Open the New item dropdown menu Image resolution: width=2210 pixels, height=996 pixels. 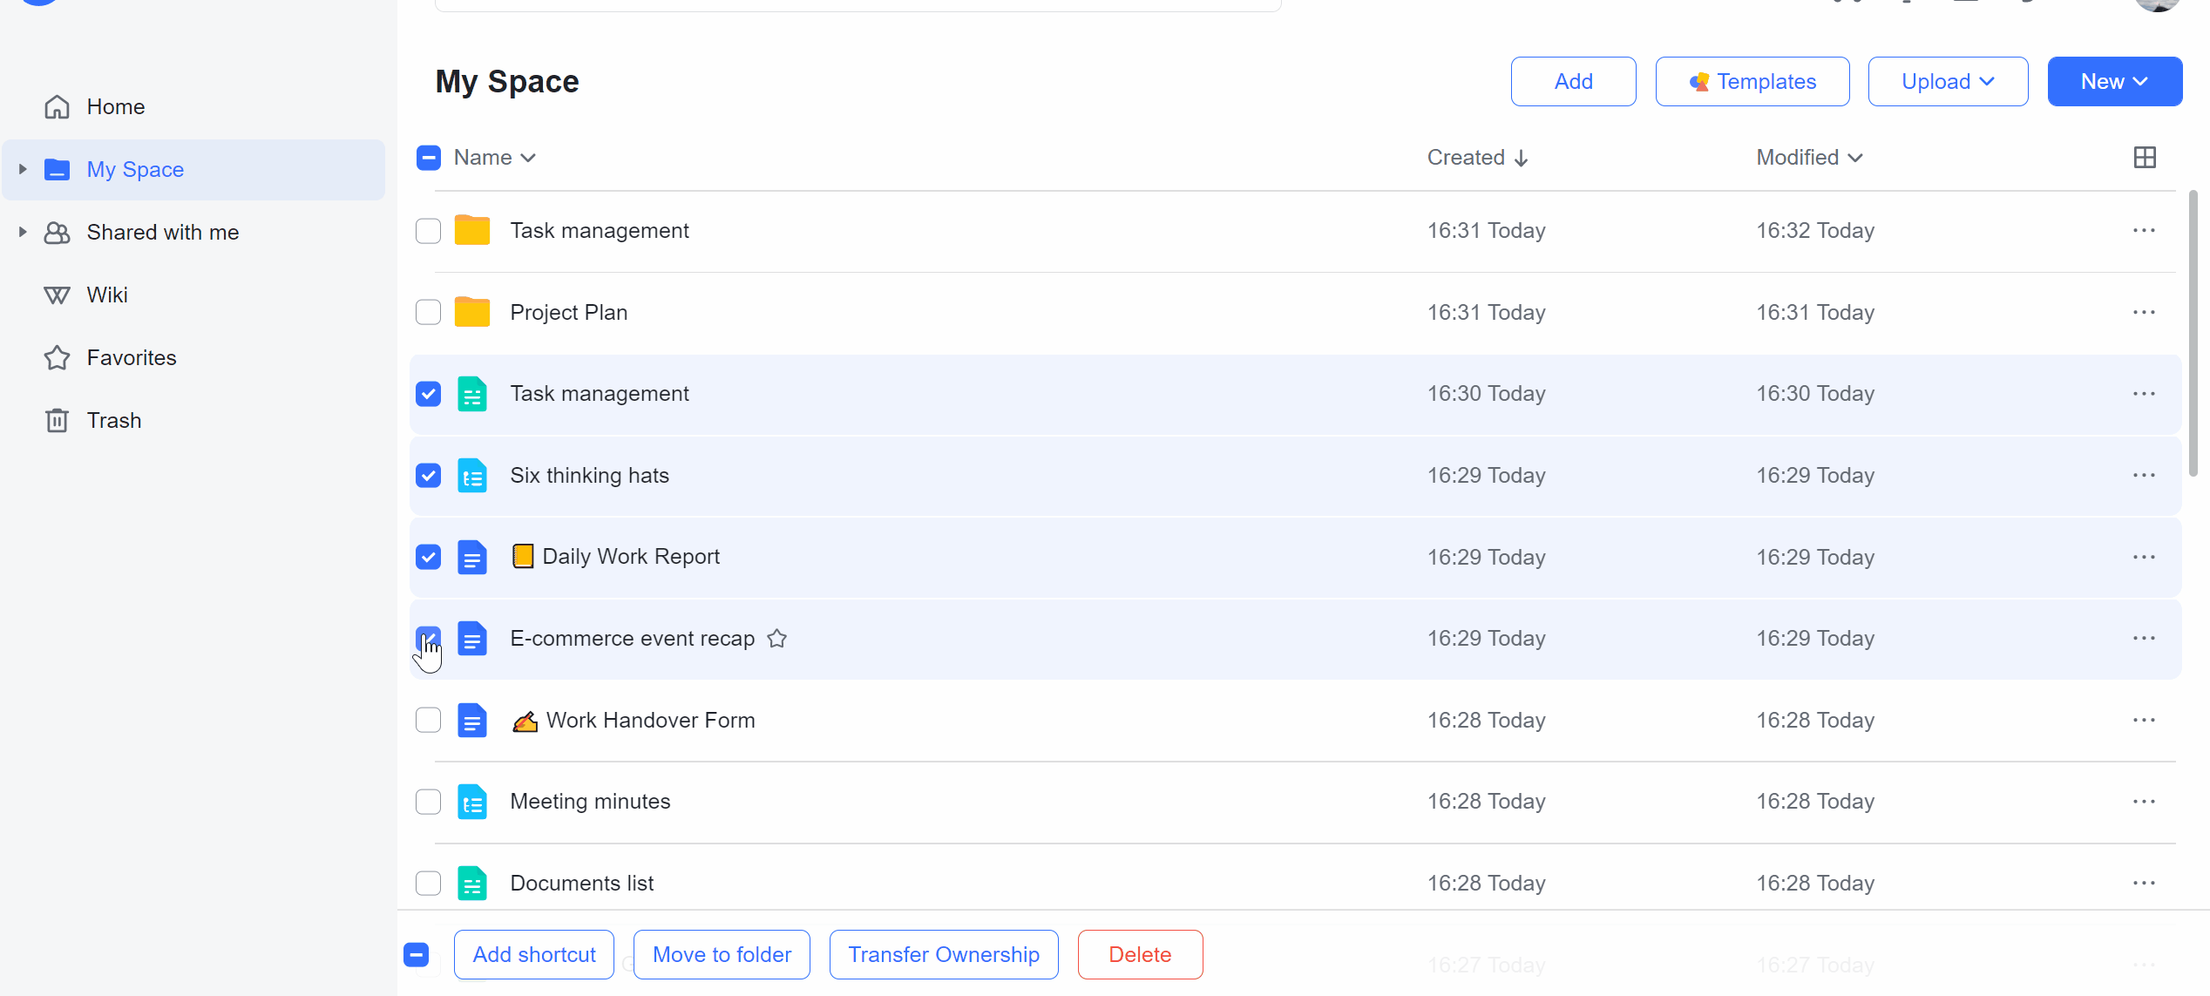point(2112,80)
